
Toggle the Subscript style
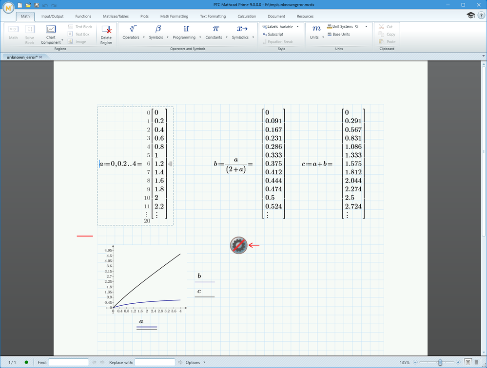point(273,35)
